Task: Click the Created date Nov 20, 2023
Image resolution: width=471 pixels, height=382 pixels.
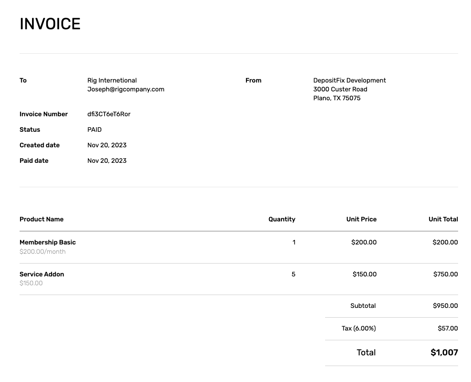Action: click(107, 145)
